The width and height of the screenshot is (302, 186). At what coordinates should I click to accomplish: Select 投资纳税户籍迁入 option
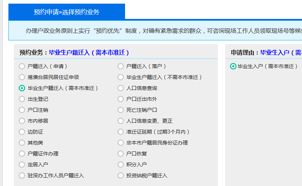point(121,176)
